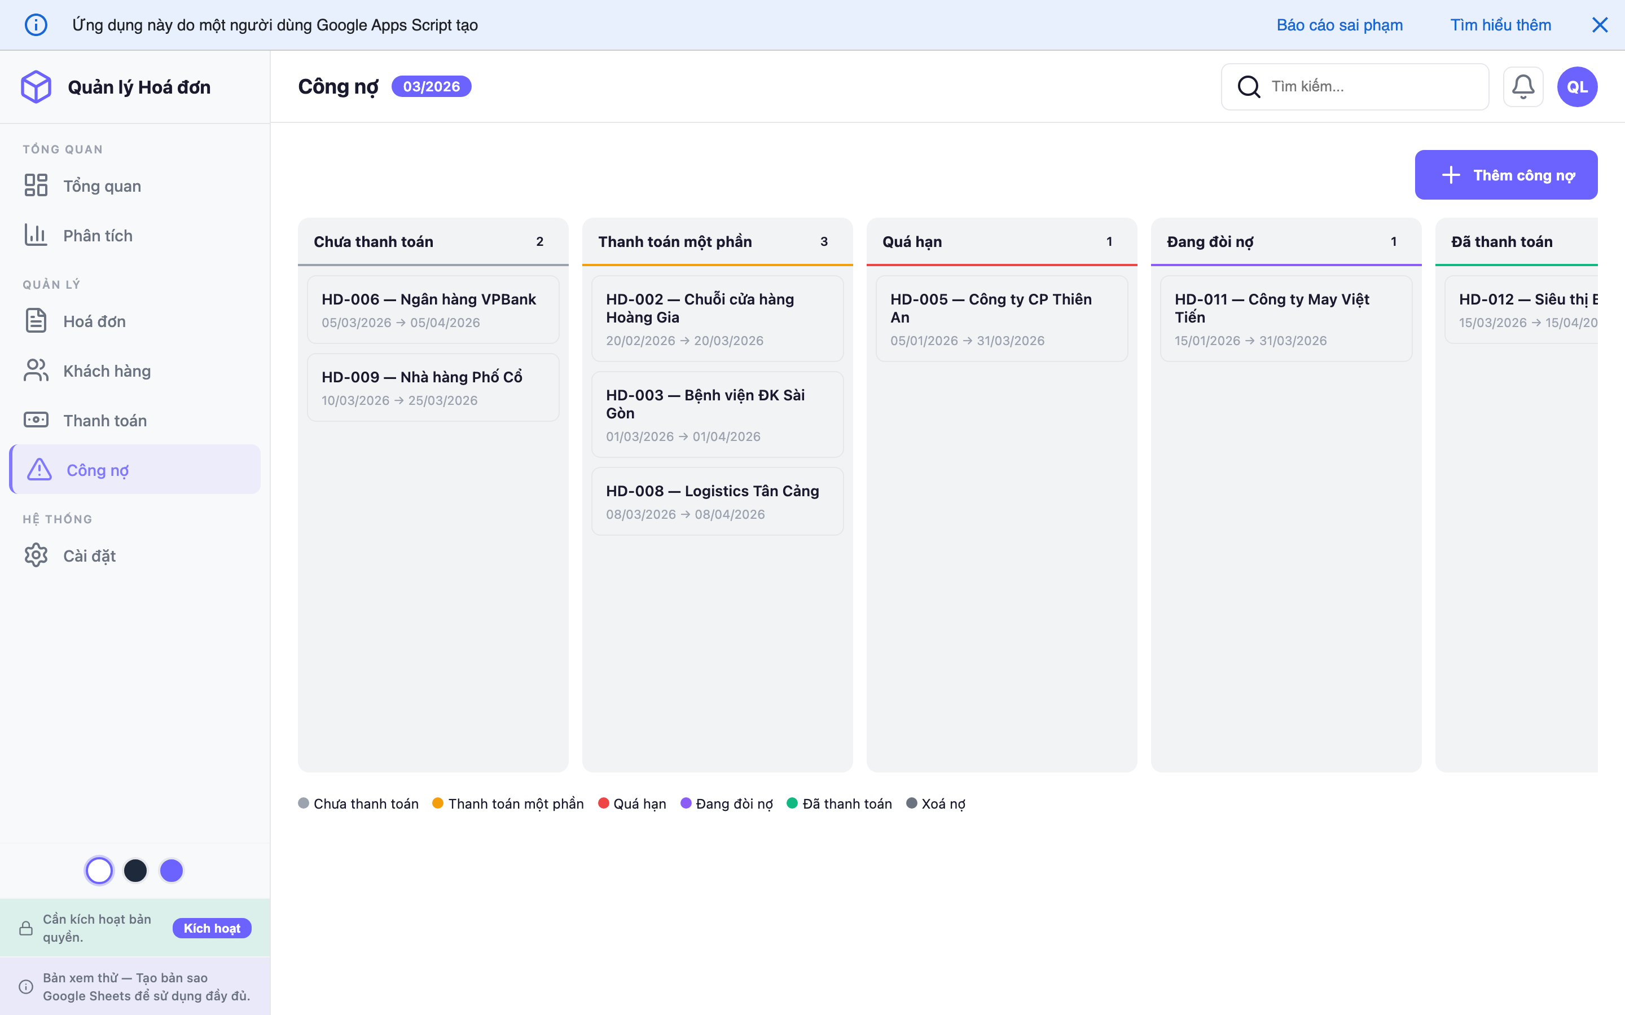
Task: Click the notification bell icon
Action: tap(1523, 86)
